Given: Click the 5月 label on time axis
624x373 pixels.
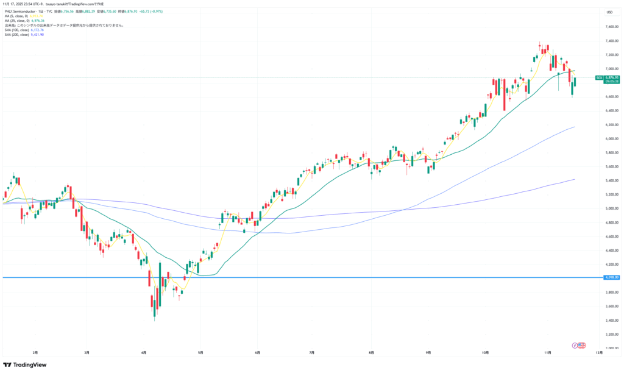Looking at the screenshot, I should [200, 352].
